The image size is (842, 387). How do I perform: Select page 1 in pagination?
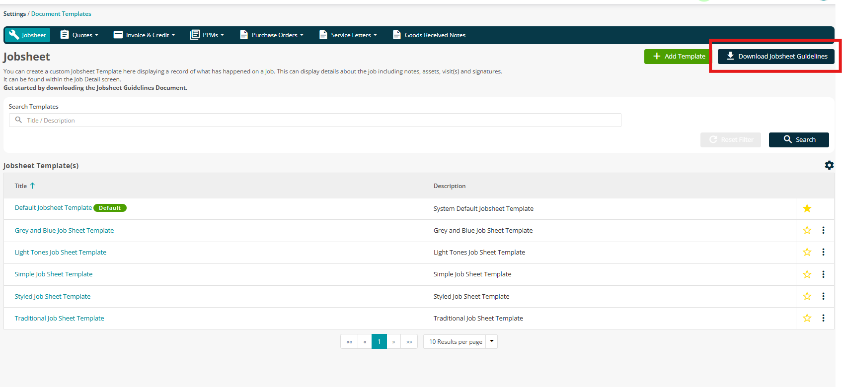click(379, 342)
